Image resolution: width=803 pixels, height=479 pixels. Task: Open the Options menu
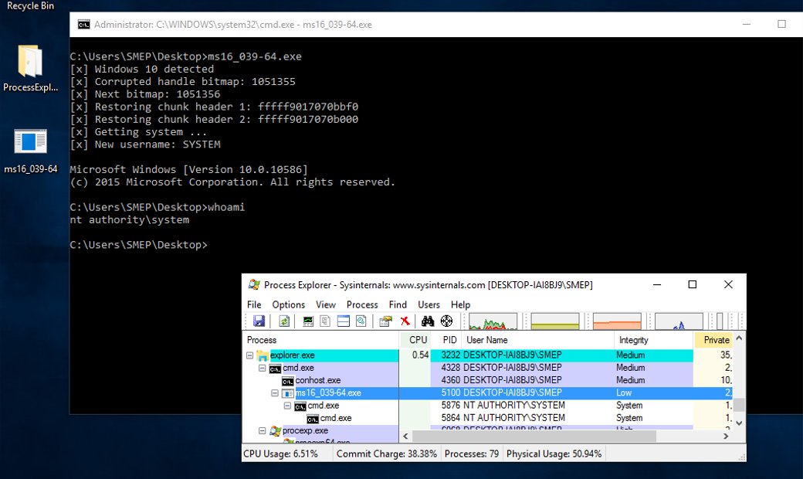(288, 304)
